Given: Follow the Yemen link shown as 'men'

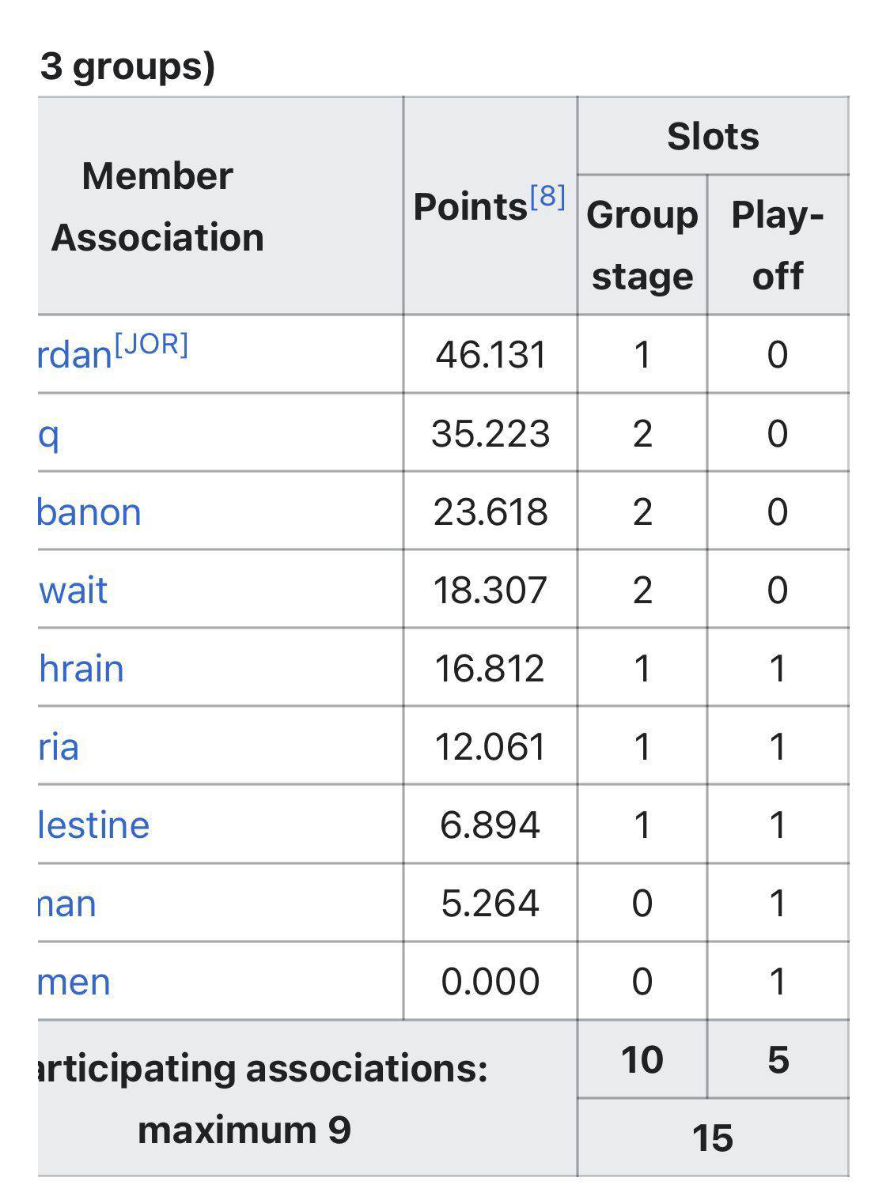Looking at the screenshot, I should pos(74,982).
